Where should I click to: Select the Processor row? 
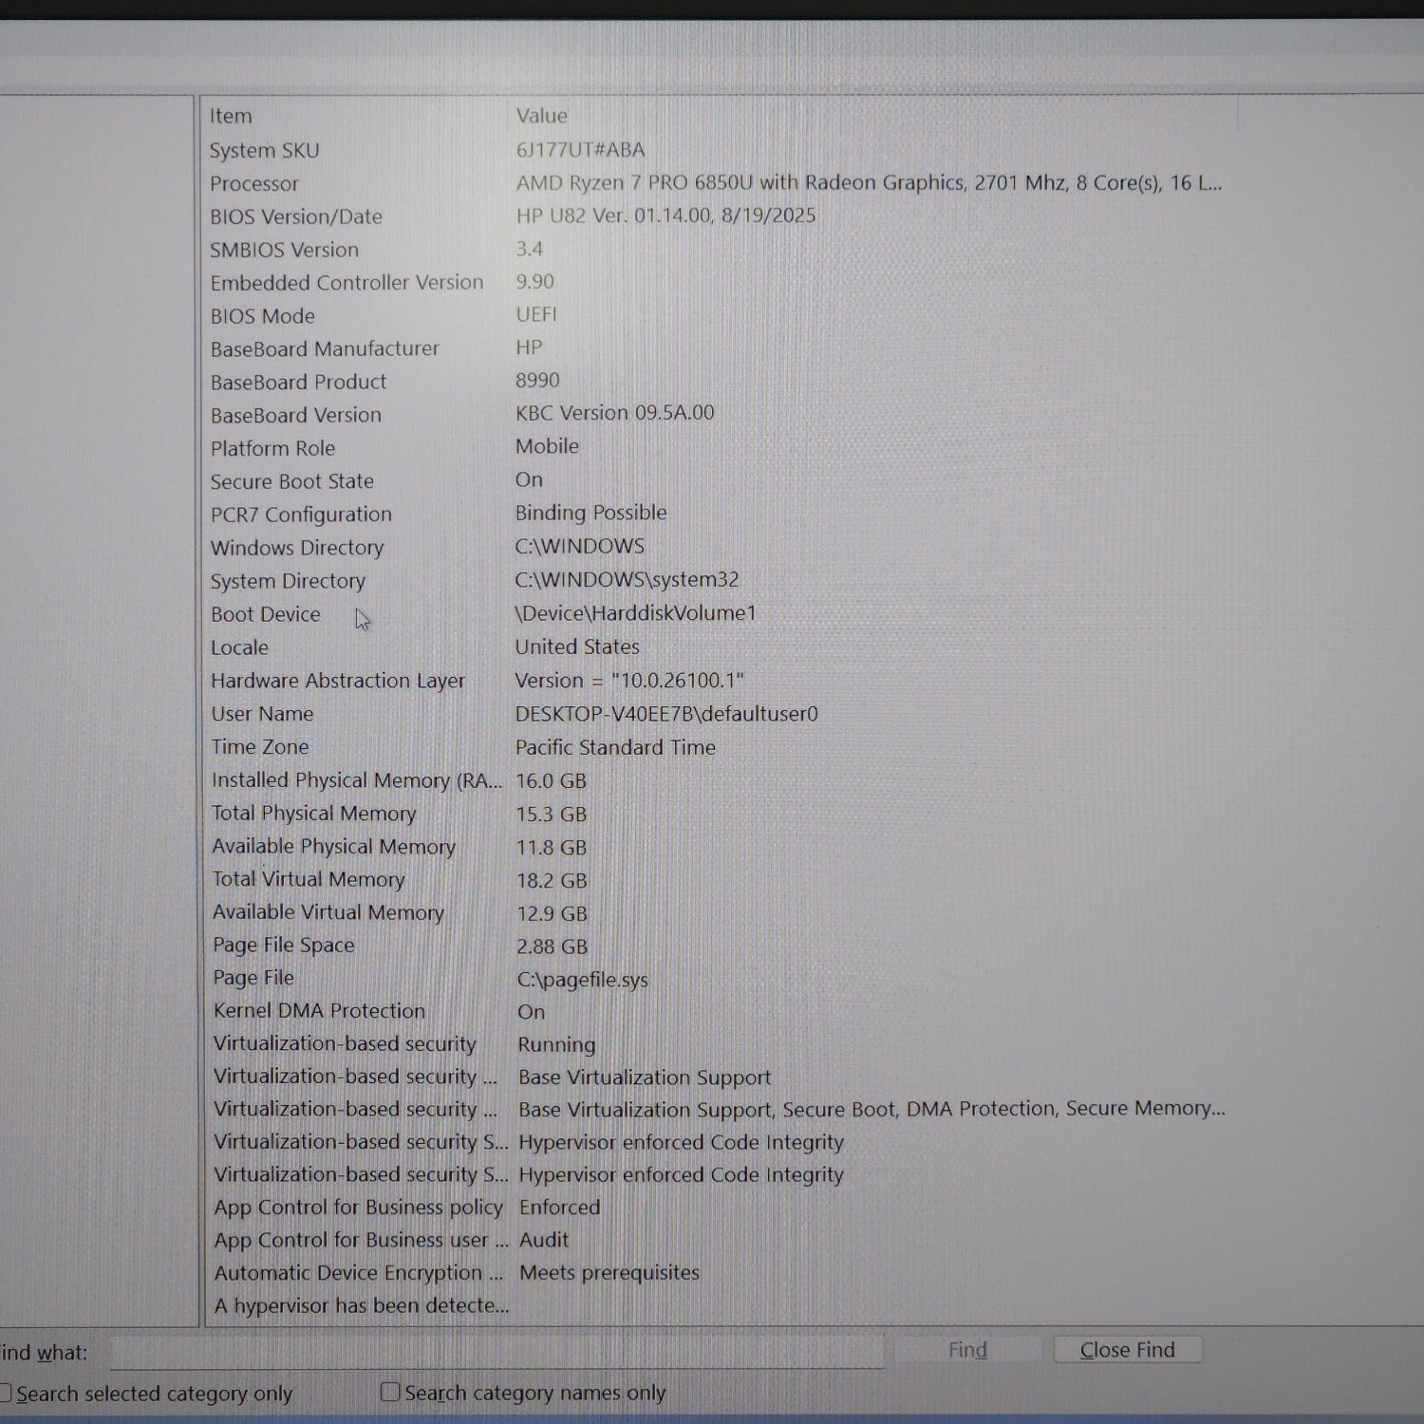pos(254,183)
